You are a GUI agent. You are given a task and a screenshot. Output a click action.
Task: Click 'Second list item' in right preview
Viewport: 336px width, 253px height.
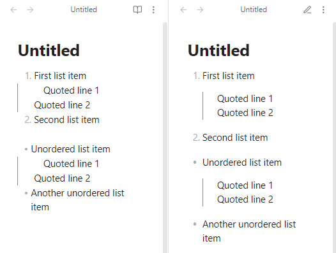(235, 138)
